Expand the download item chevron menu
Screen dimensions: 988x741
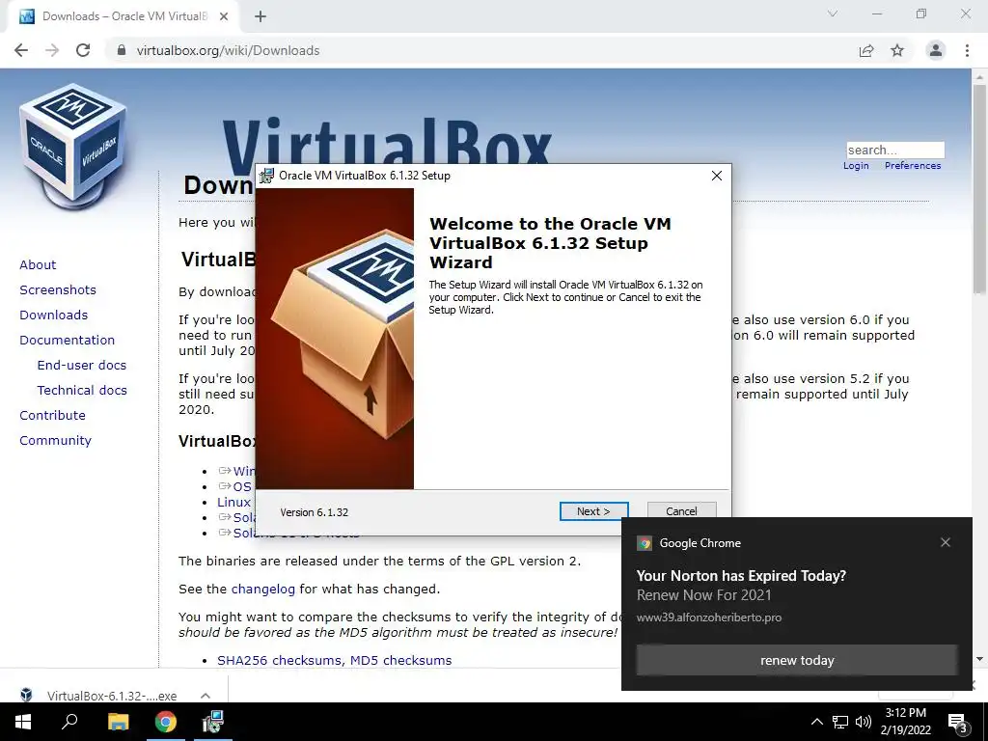[x=206, y=696]
